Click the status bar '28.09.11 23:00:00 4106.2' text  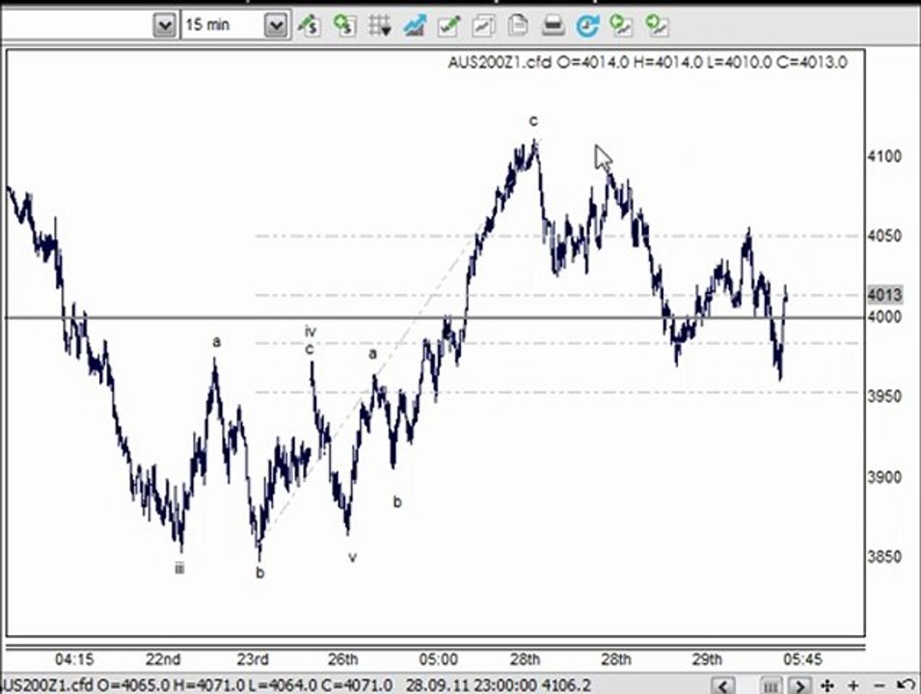(x=498, y=685)
